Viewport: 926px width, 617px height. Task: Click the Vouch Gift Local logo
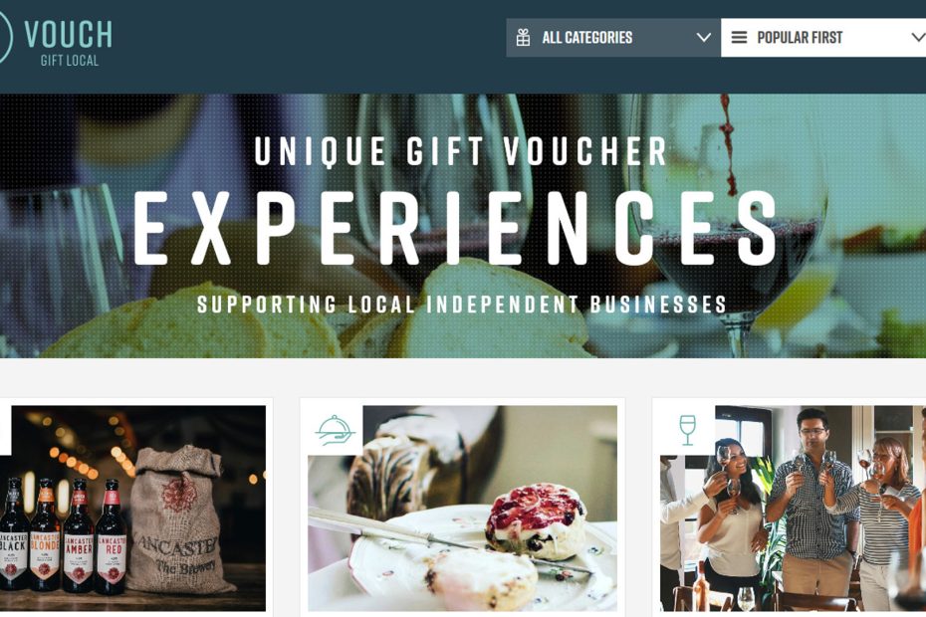pyautogui.click(x=56, y=40)
